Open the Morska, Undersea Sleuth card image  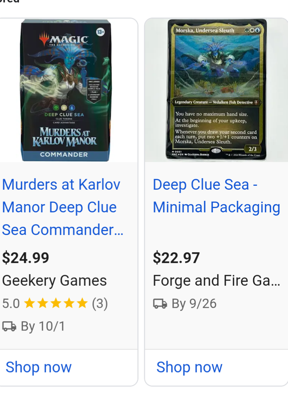pos(216,90)
